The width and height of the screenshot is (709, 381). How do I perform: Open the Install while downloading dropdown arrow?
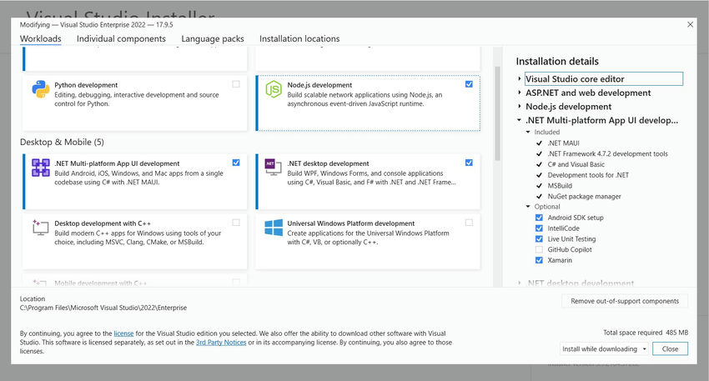(645, 348)
